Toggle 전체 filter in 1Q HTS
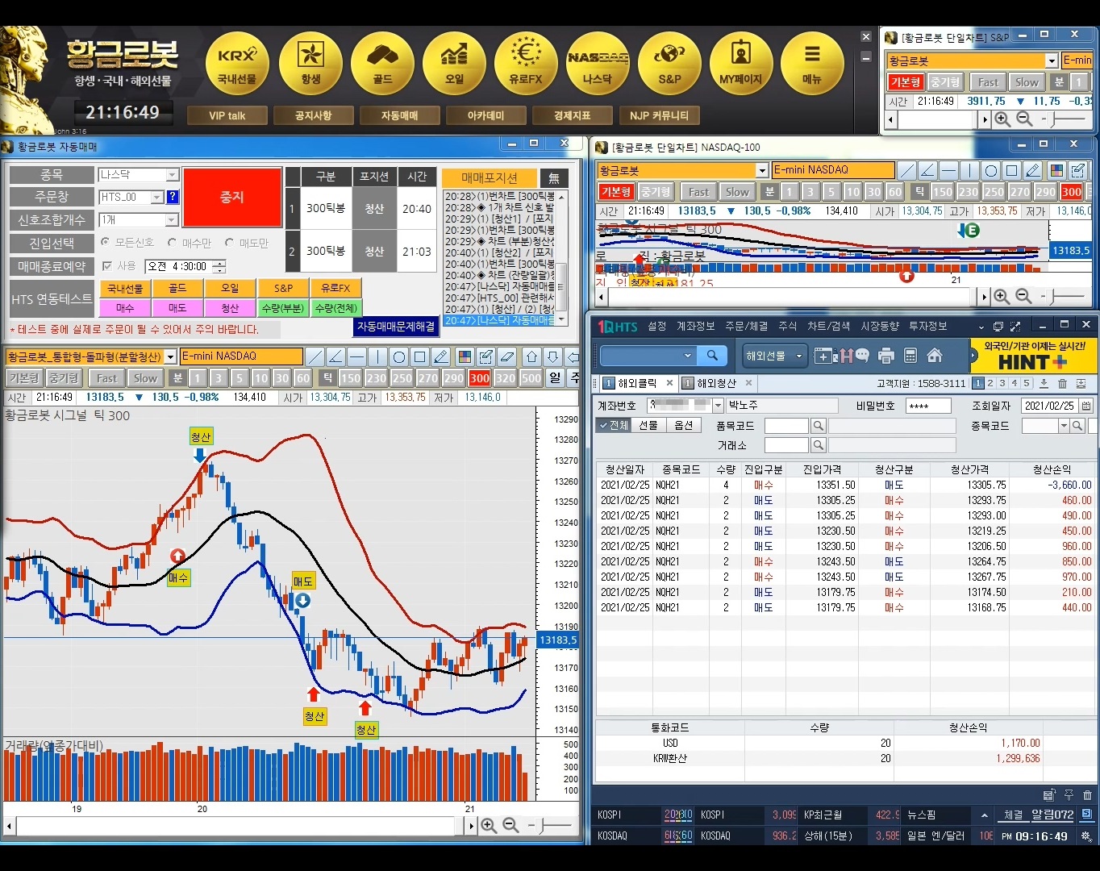Viewport: 1100px width, 871px height. [x=613, y=425]
